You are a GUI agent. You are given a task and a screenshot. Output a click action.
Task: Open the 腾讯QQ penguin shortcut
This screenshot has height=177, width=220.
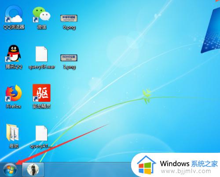(x=14, y=53)
